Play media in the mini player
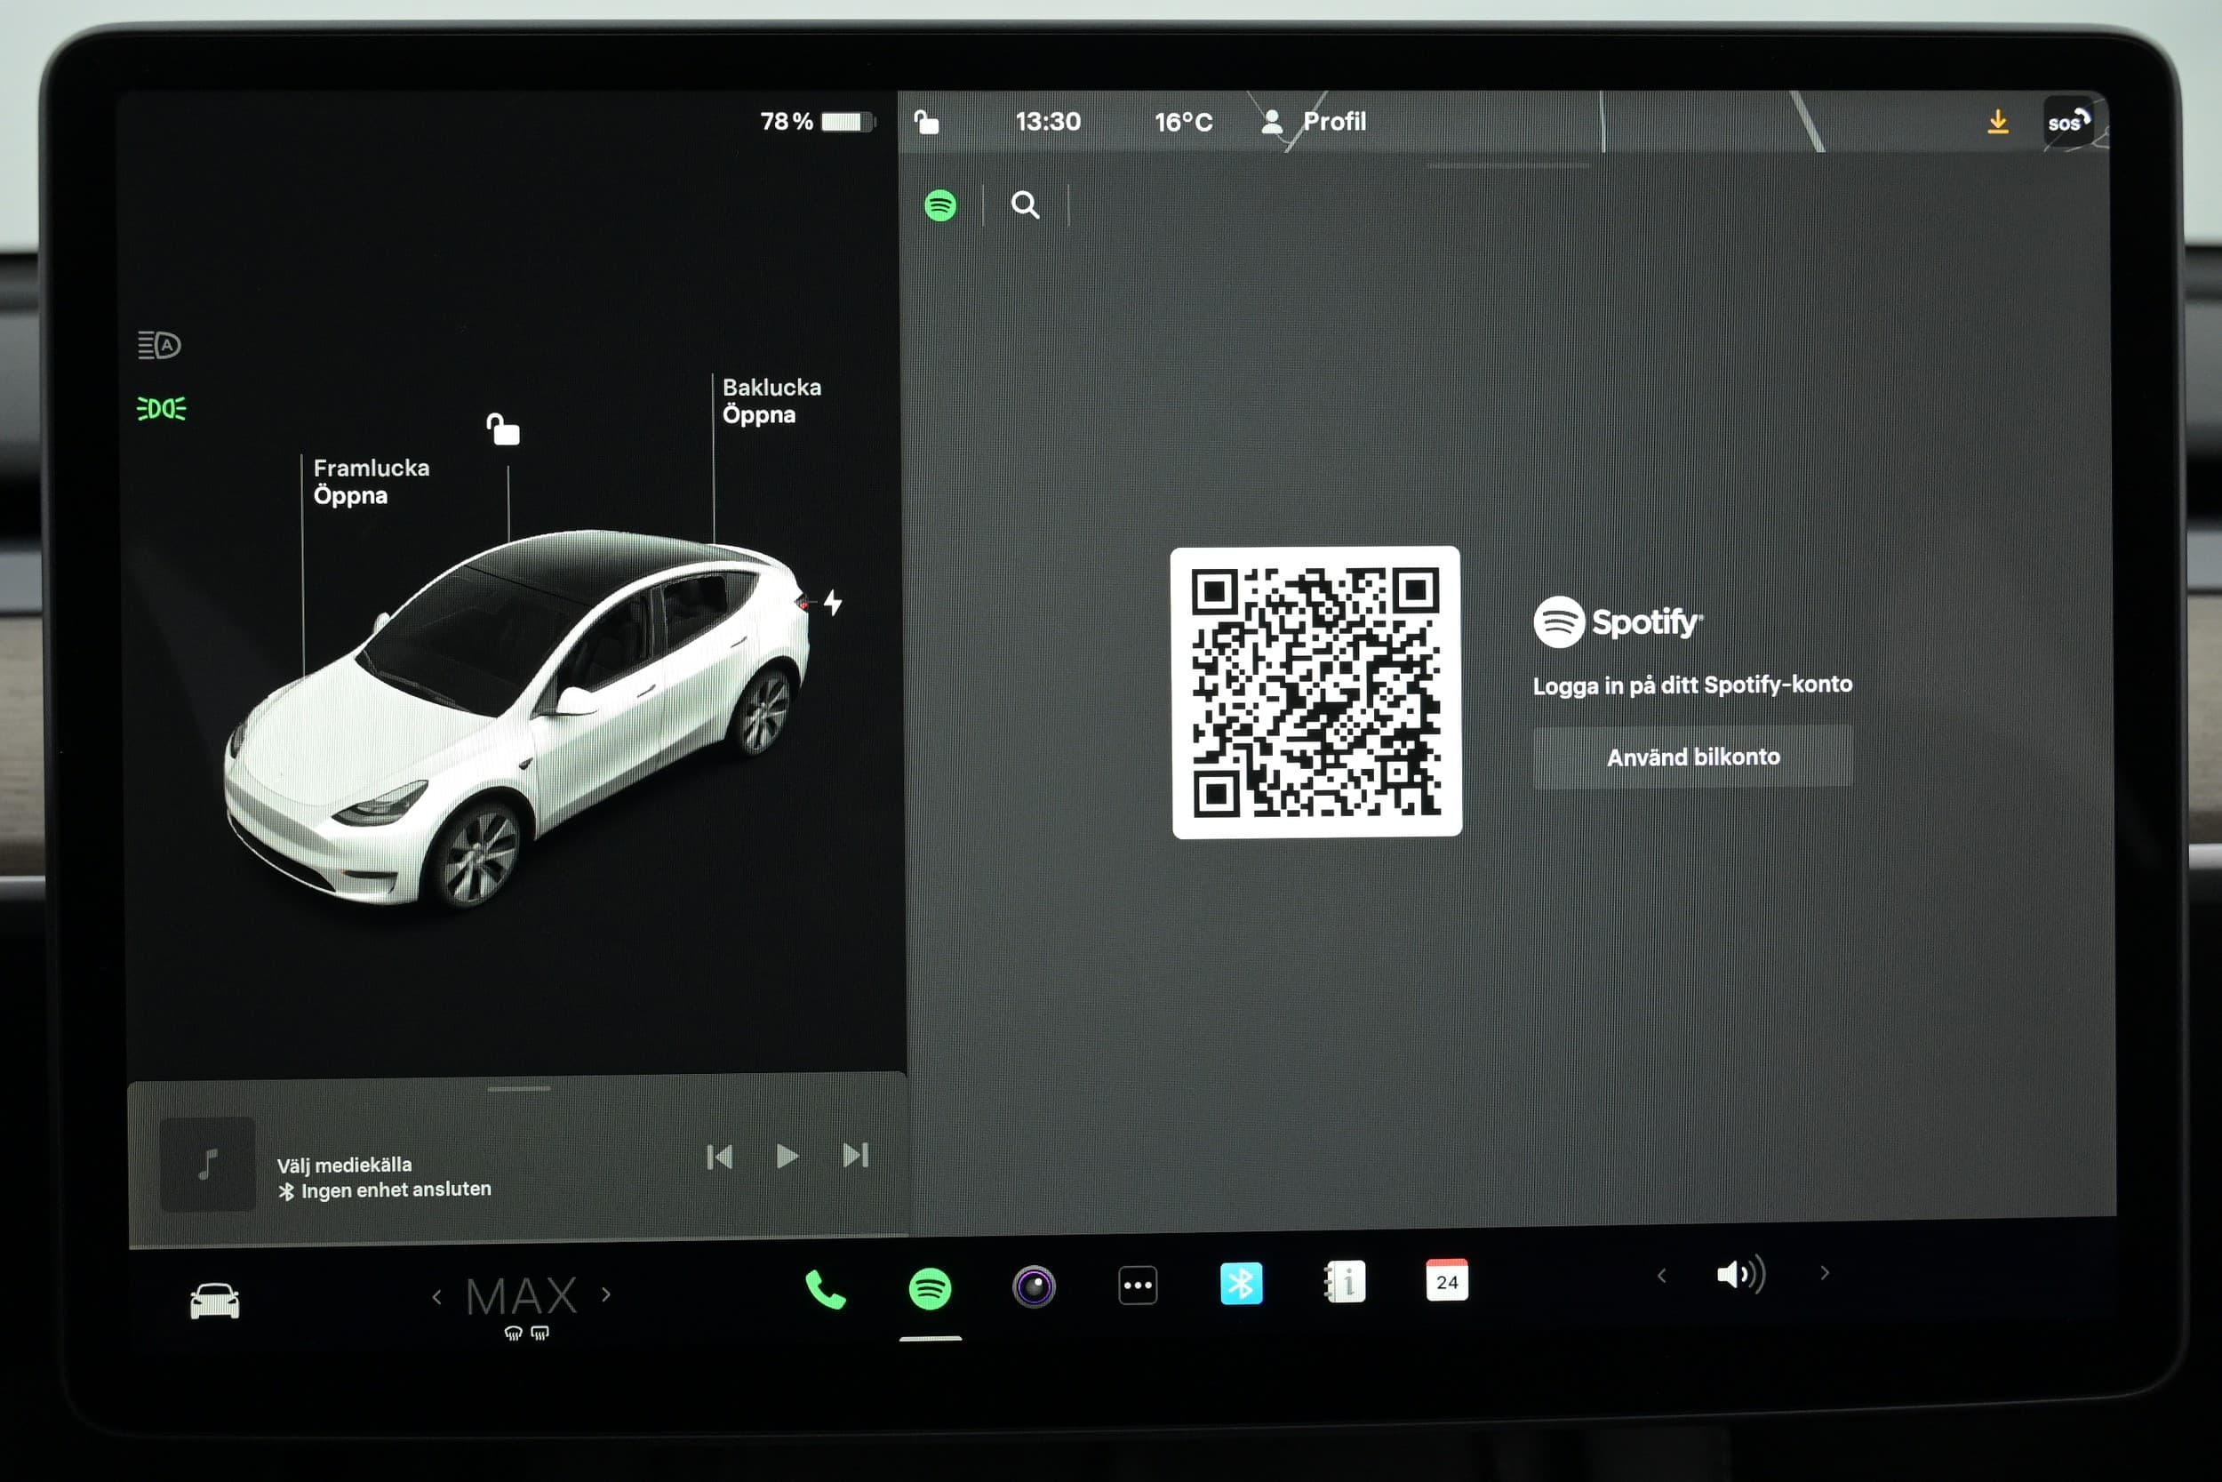Screen dimensions: 2222x1482 click(x=787, y=1156)
